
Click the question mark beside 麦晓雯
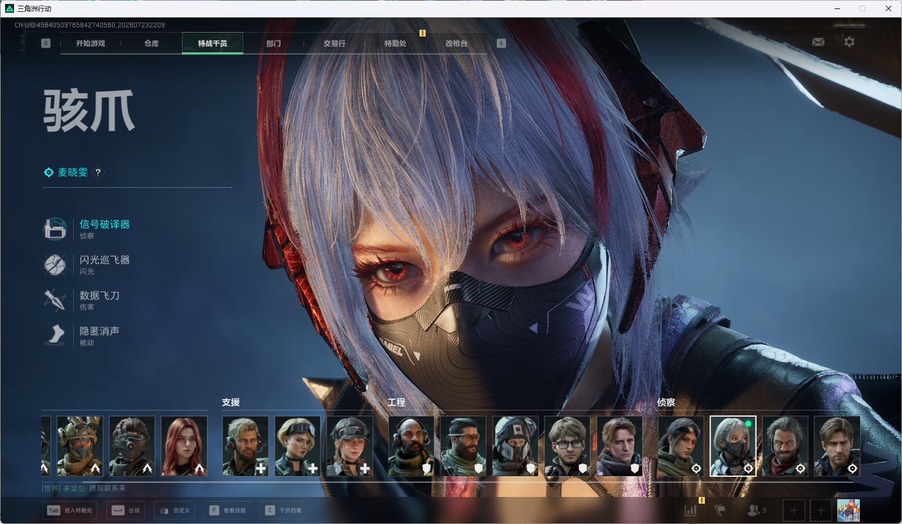coord(98,173)
